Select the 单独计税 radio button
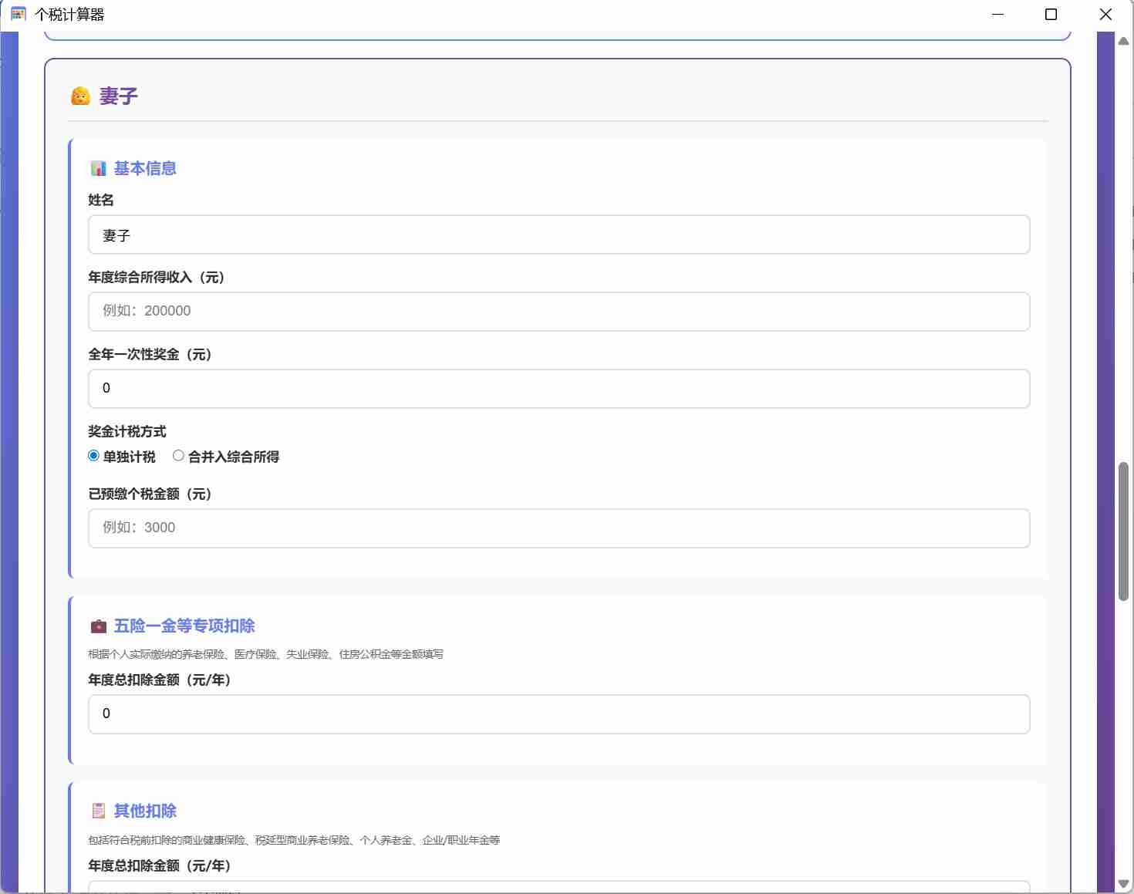The width and height of the screenshot is (1134, 894). pos(94,457)
